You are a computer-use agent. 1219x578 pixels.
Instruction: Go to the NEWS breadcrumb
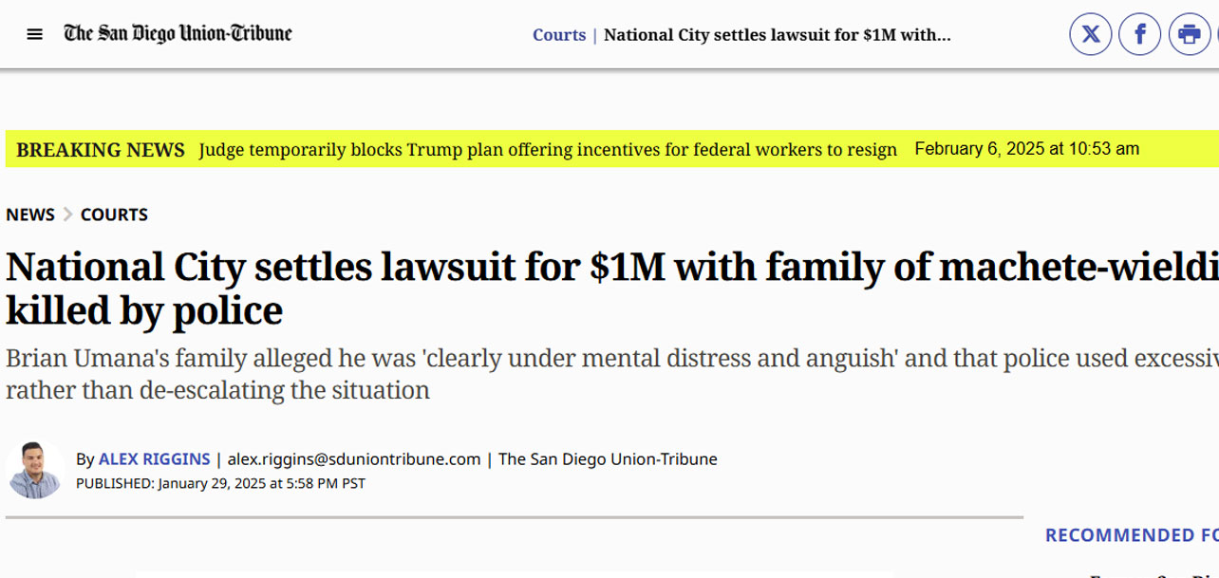click(x=30, y=214)
